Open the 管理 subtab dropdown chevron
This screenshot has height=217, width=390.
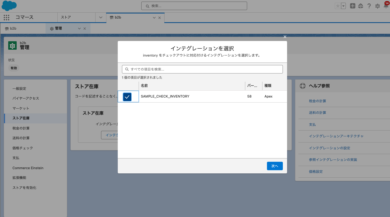click(79, 28)
